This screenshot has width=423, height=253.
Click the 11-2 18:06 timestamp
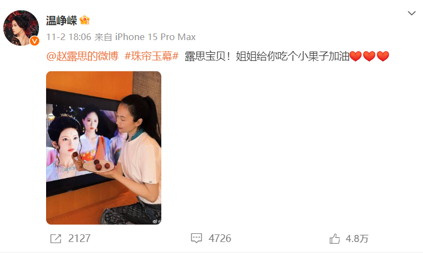pyautogui.click(x=69, y=37)
